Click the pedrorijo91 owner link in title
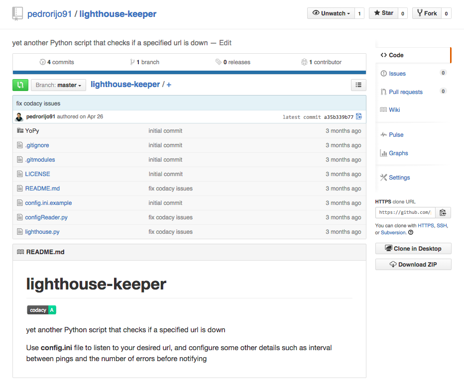464x381 pixels. point(49,14)
